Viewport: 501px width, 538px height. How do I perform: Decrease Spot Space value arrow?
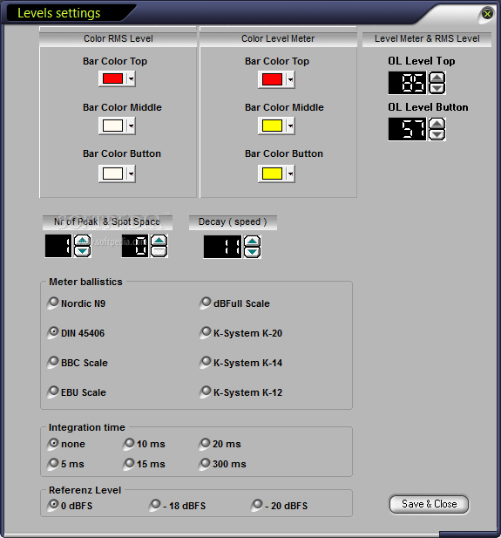coord(159,251)
